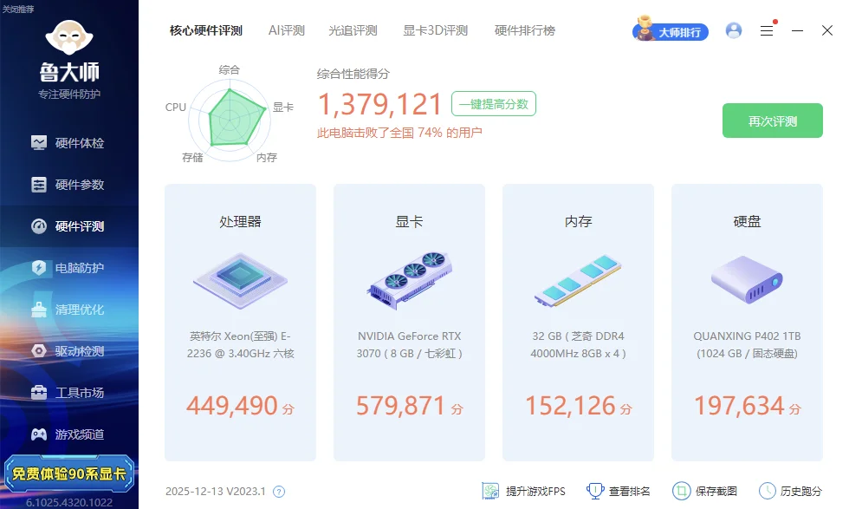The height and width of the screenshot is (509, 849).
Task: Open the 硬件排行榜 tab
Action: pyautogui.click(x=524, y=30)
